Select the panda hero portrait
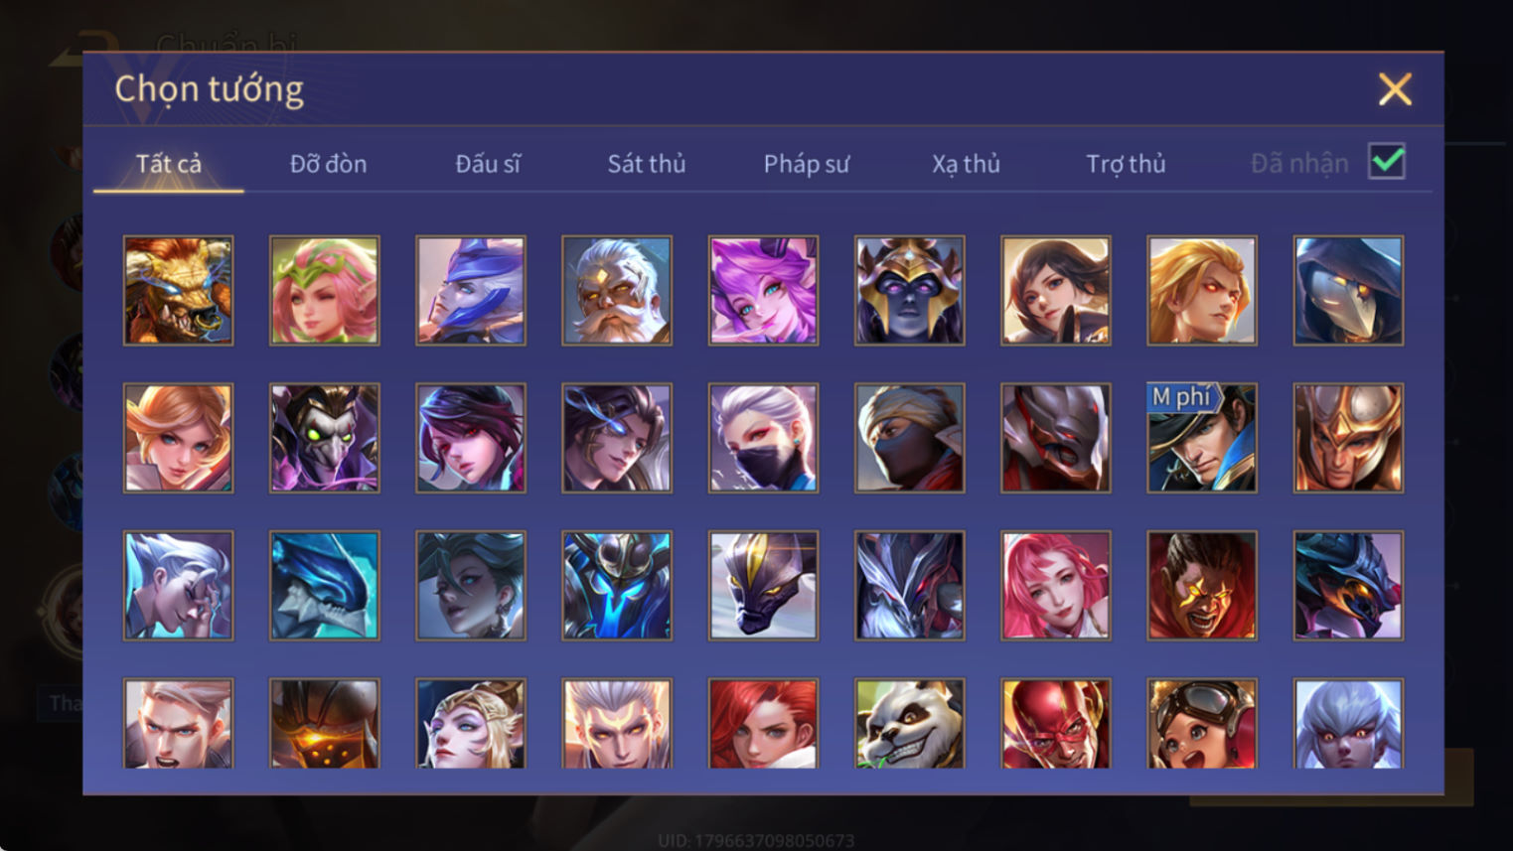Viewport: 1513px width, 851px height. click(x=909, y=724)
